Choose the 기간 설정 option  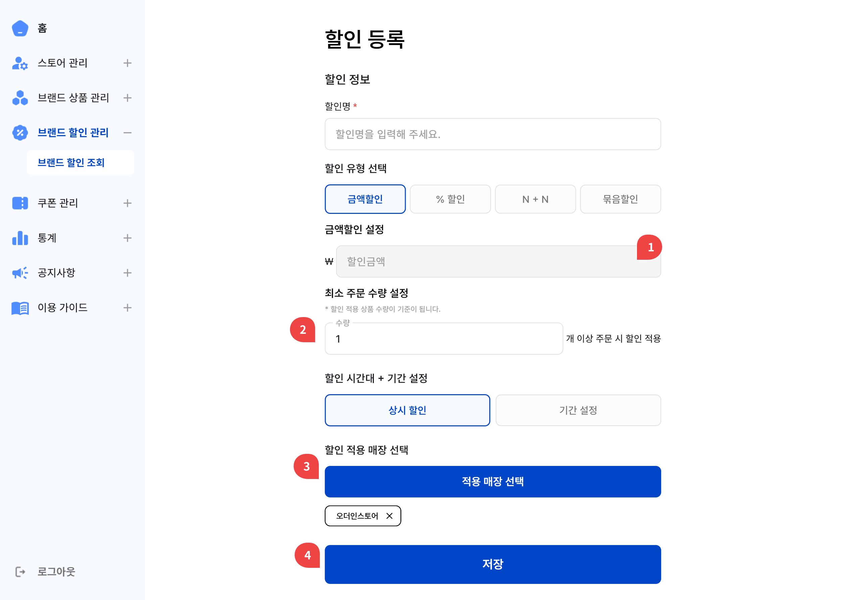[578, 410]
